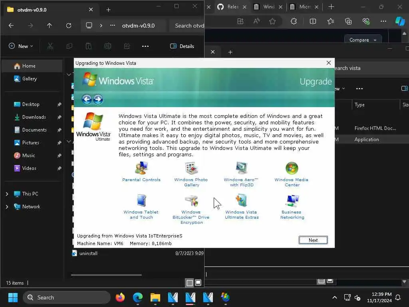Toggle Edge split screen view
Screen dimensions: 409x307
[313, 22]
